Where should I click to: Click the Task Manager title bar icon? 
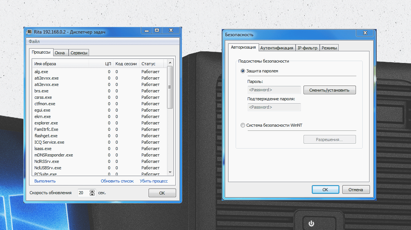(29, 32)
